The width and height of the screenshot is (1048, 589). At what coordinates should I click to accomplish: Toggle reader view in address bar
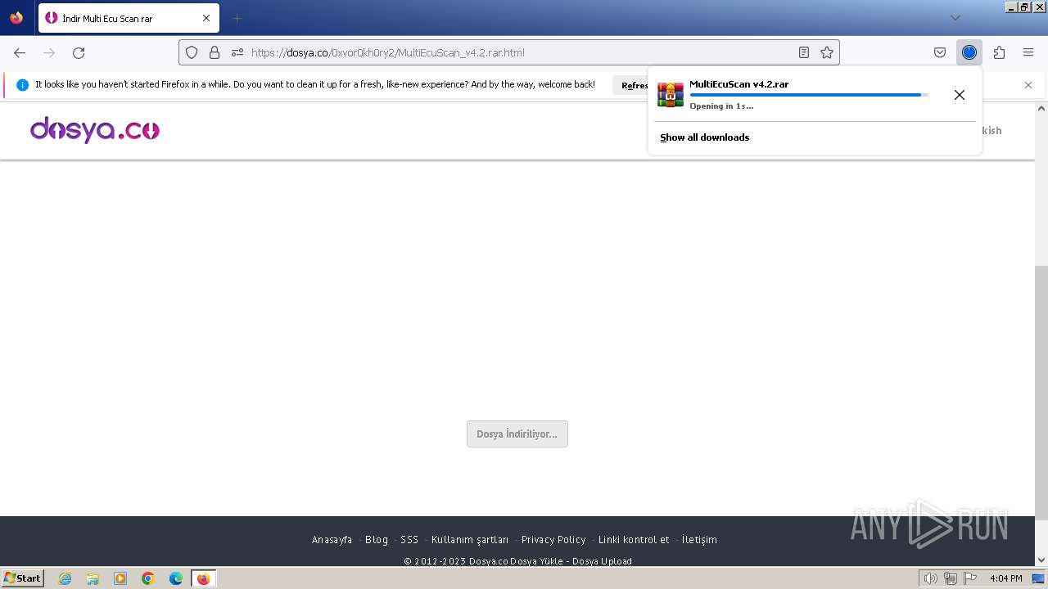(x=804, y=52)
